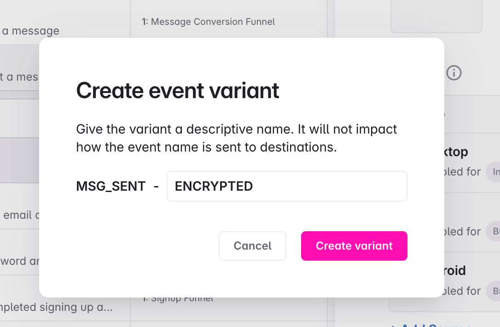Click the Cancel button
This screenshot has height=327, width=500.
click(x=252, y=246)
